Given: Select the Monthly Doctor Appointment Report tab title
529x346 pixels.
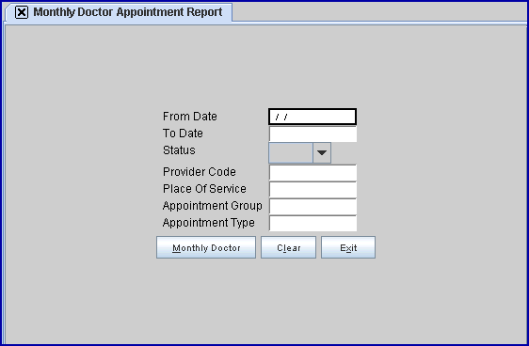Looking at the screenshot, I should 127,12.
